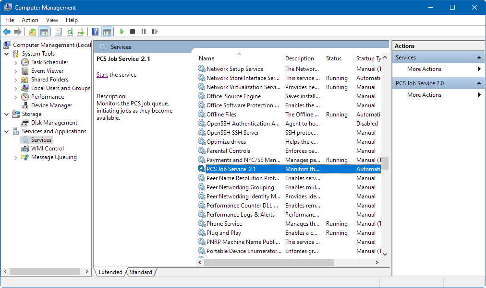Image resolution: width=486 pixels, height=288 pixels.
Task: Click the Export List toolbar icon
Action: [81, 32]
